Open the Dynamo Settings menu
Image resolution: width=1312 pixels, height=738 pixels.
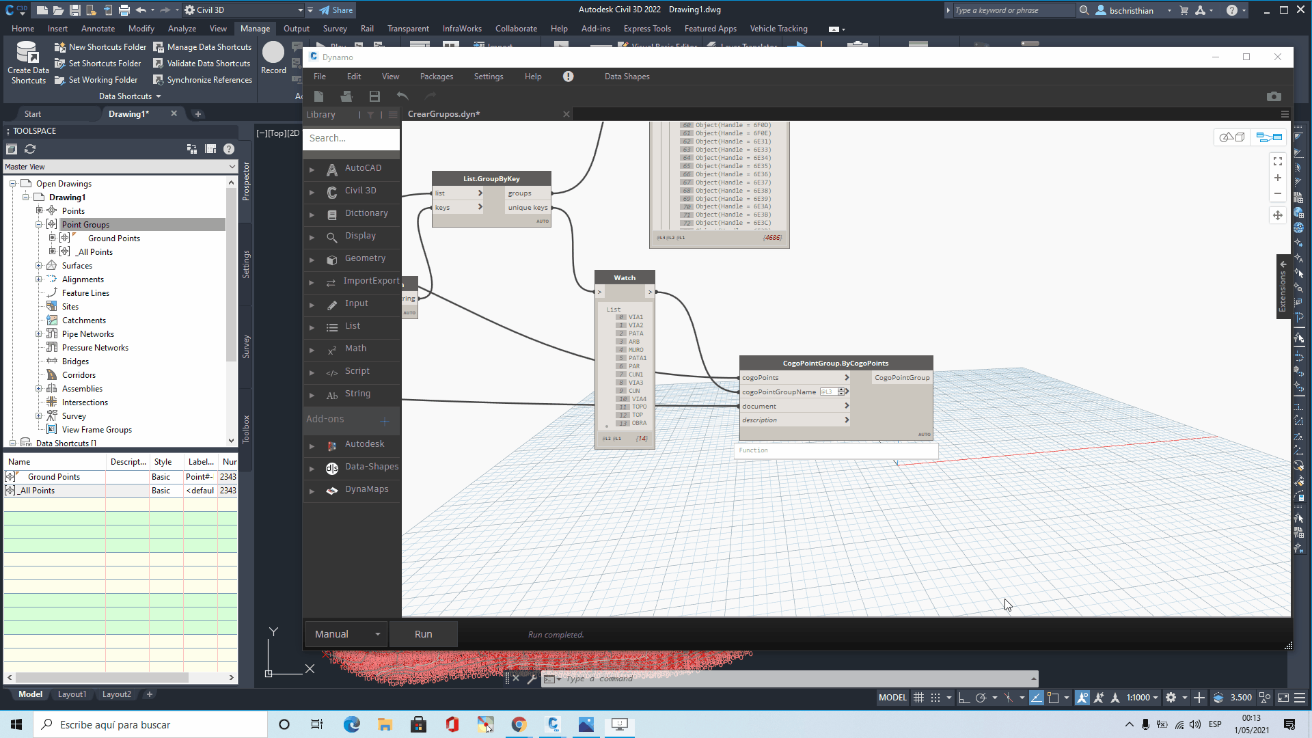click(489, 77)
